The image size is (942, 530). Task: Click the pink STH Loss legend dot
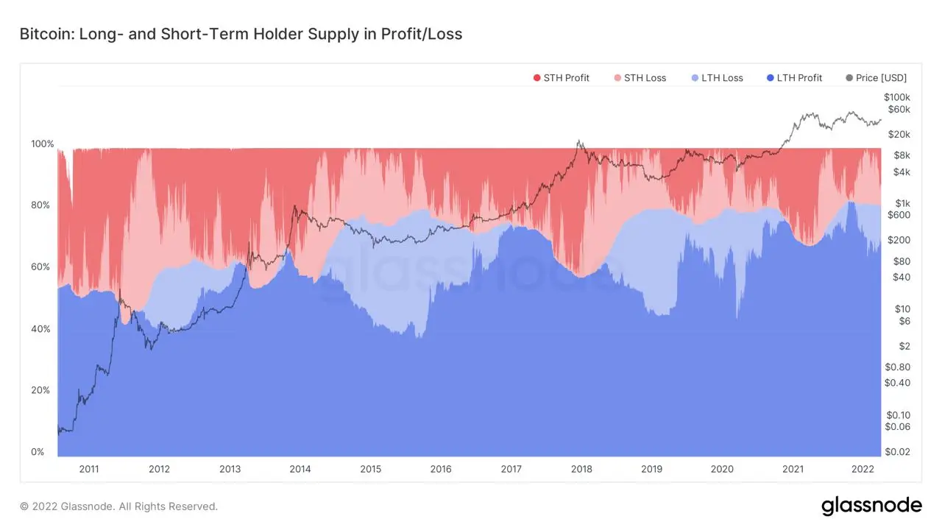(617, 78)
